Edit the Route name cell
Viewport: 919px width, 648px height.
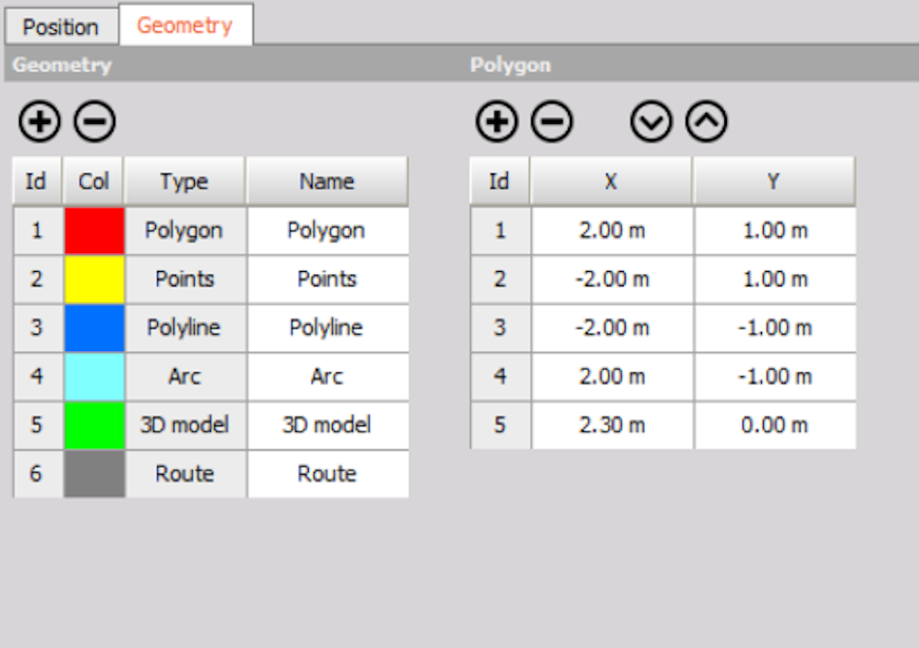(327, 473)
